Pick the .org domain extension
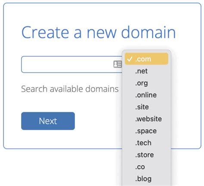 tap(146, 83)
